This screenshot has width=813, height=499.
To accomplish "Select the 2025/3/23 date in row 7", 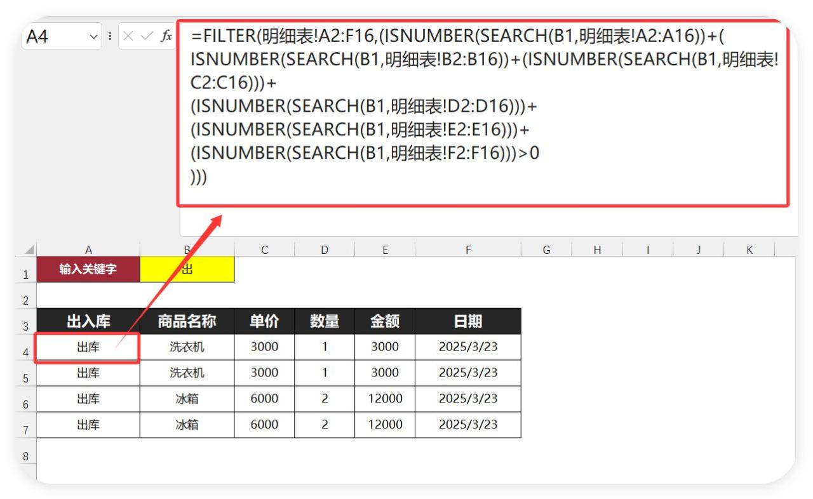I will point(468,425).
